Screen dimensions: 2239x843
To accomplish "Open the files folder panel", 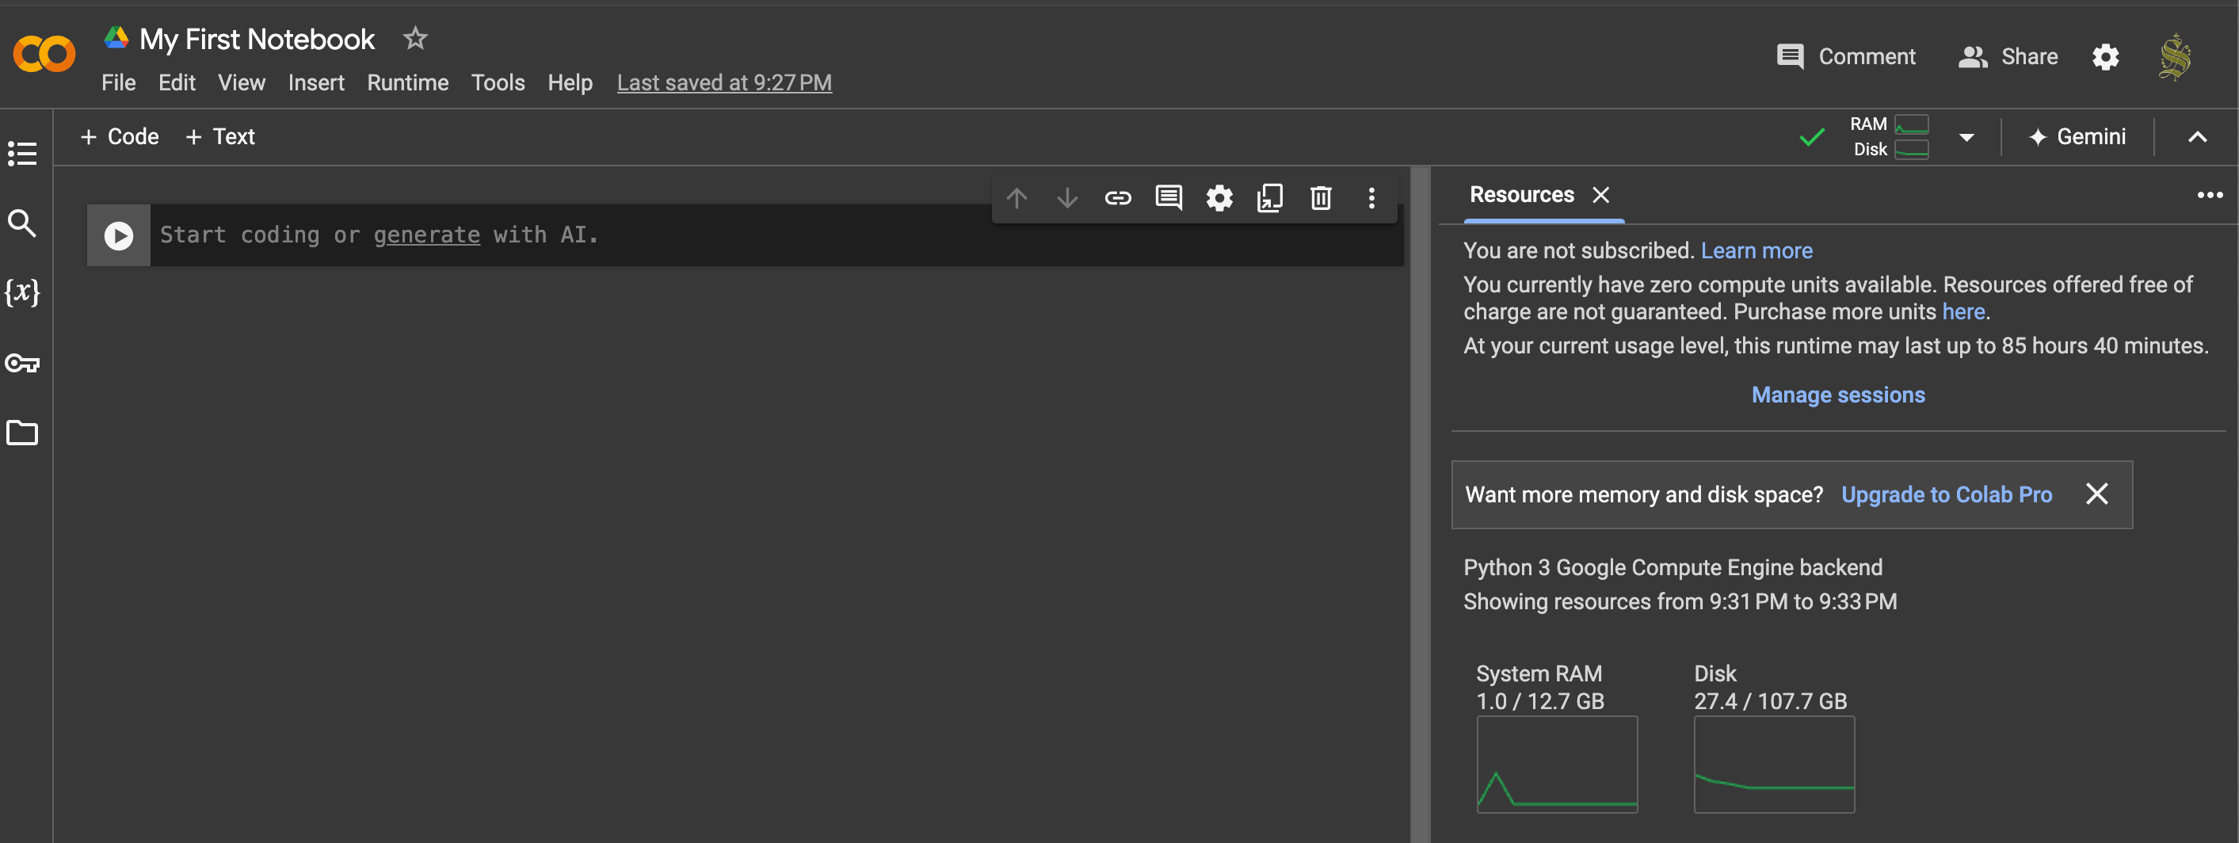I will tap(23, 433).
